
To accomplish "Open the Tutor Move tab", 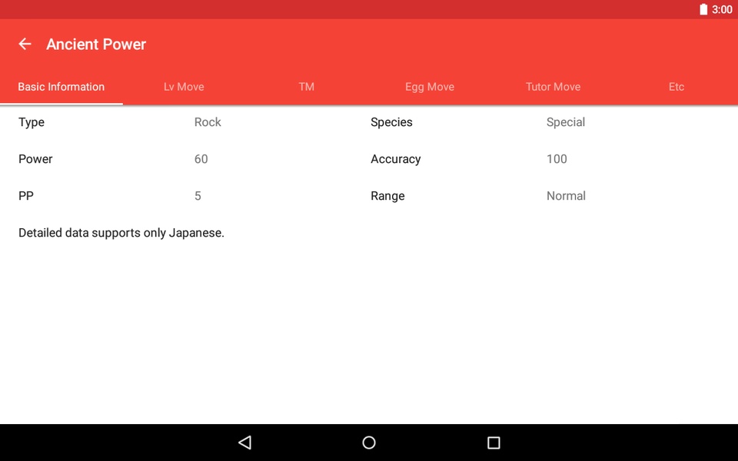I will (x=553, y=87).
